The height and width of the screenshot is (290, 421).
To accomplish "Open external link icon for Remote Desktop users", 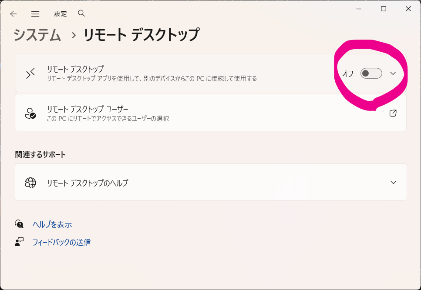I will coord(393,113).
